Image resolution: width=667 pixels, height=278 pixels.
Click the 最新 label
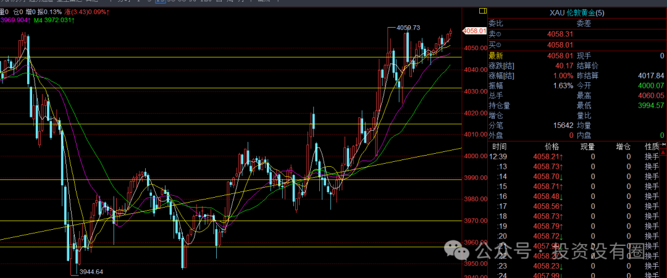coord(495,56)
